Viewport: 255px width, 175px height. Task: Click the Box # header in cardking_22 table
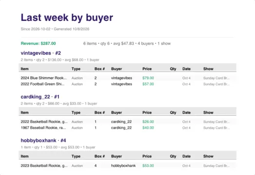(x=100, y=112)
